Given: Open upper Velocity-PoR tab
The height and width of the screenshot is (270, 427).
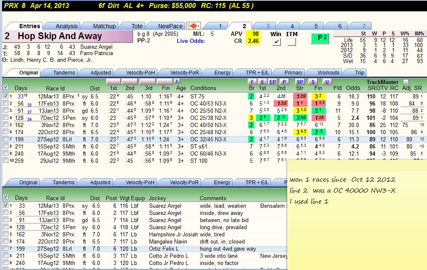Looking at the screenshot, I should [184, 73].
